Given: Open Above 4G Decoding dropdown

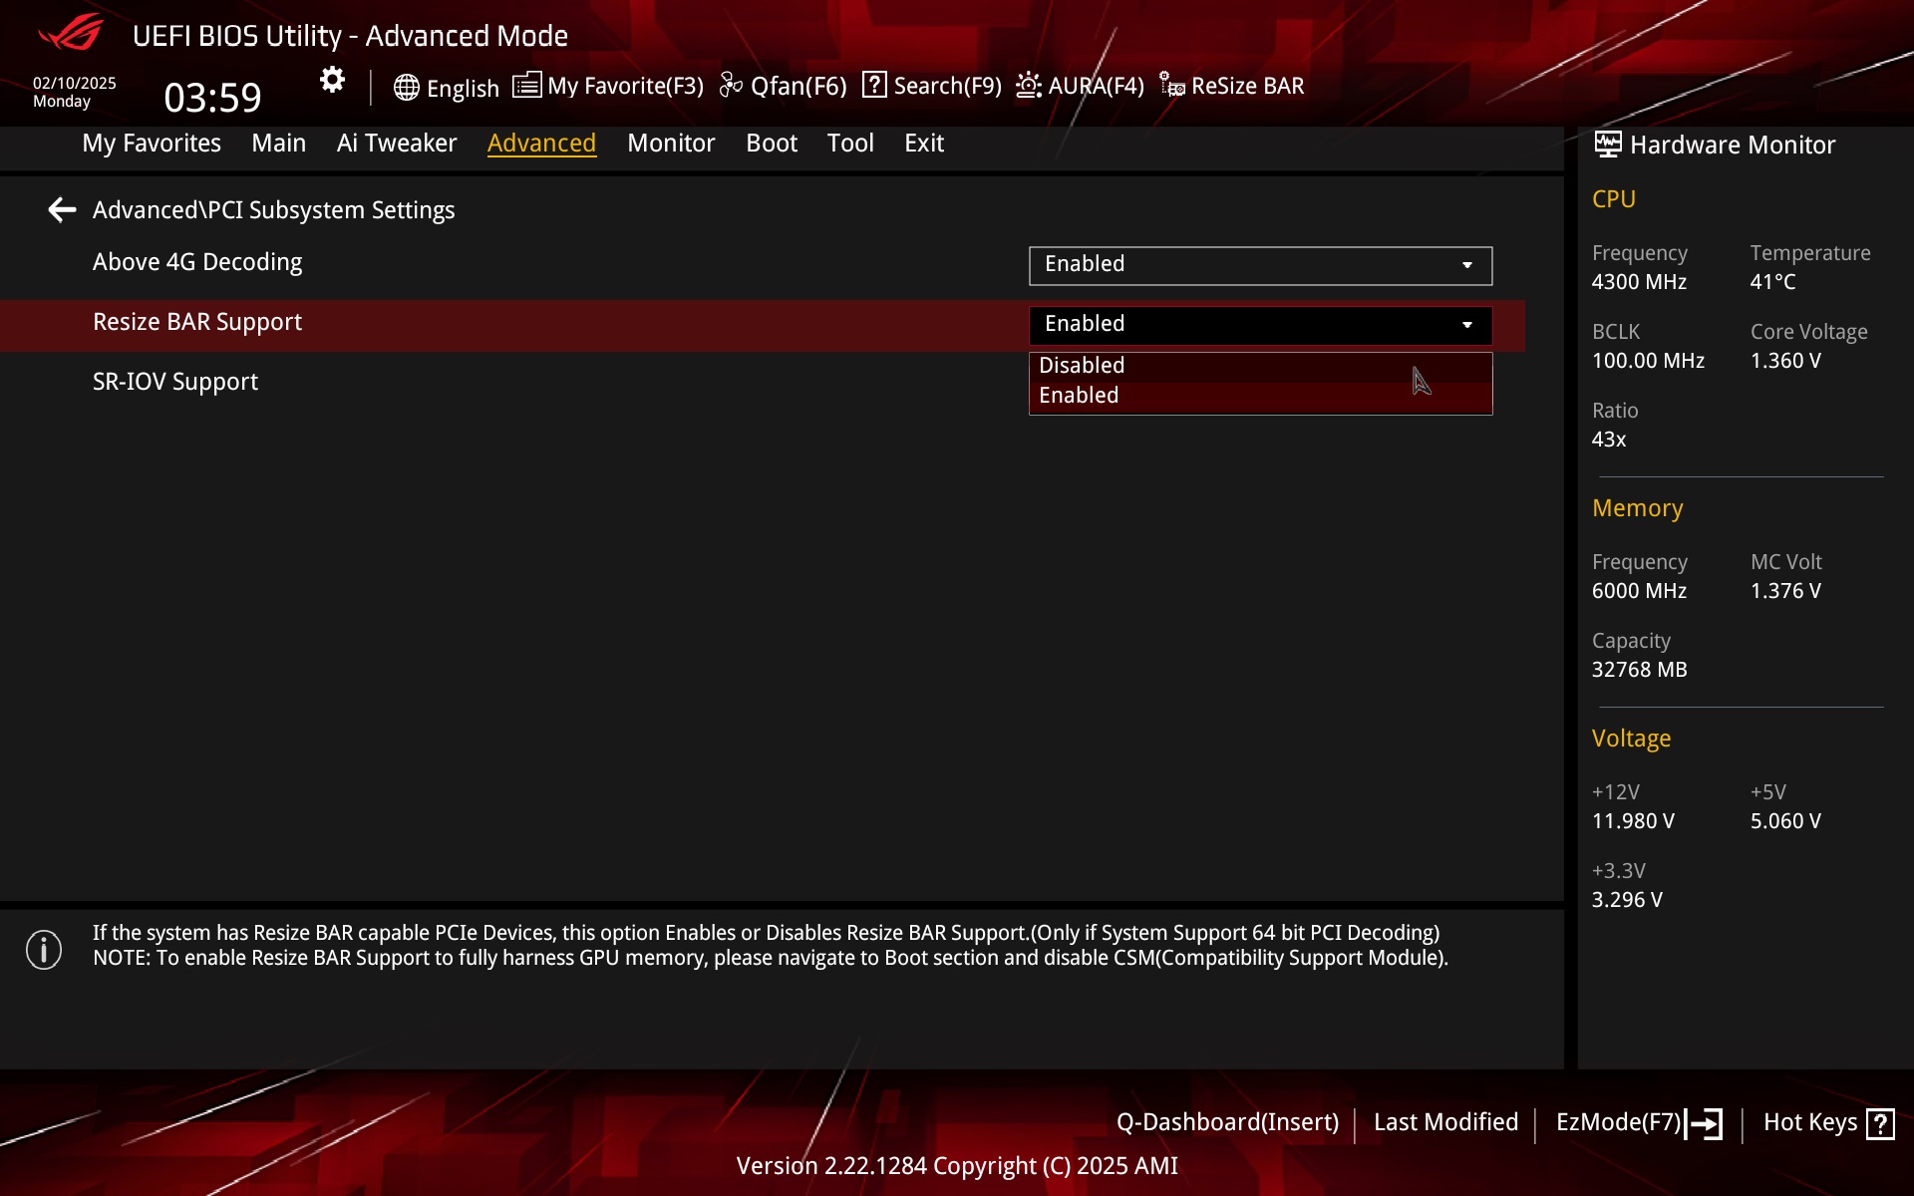Looking at the screenshot, I should pos(1260,265).
